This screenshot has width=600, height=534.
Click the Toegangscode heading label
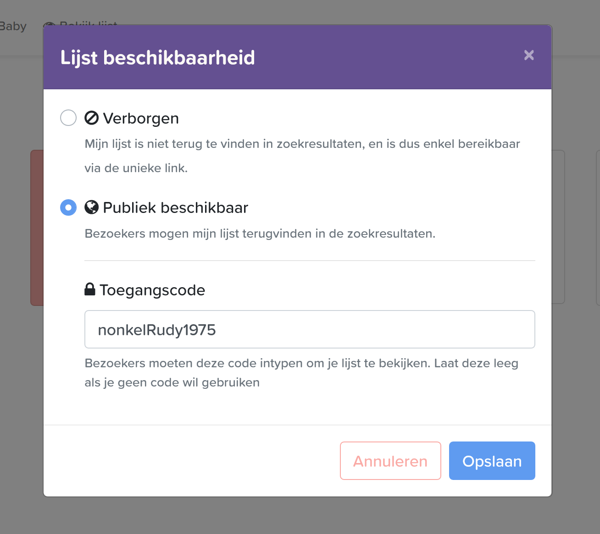tap(152, 290)
